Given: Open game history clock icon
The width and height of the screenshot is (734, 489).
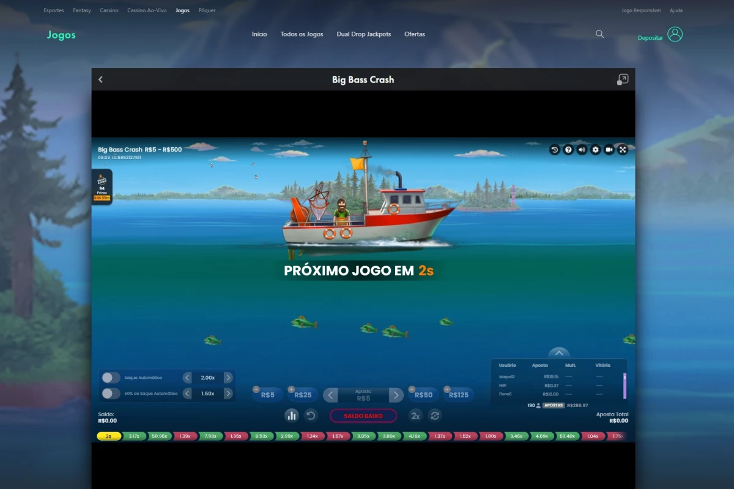Looking at the screenshot, I should [x=555, y=150].
